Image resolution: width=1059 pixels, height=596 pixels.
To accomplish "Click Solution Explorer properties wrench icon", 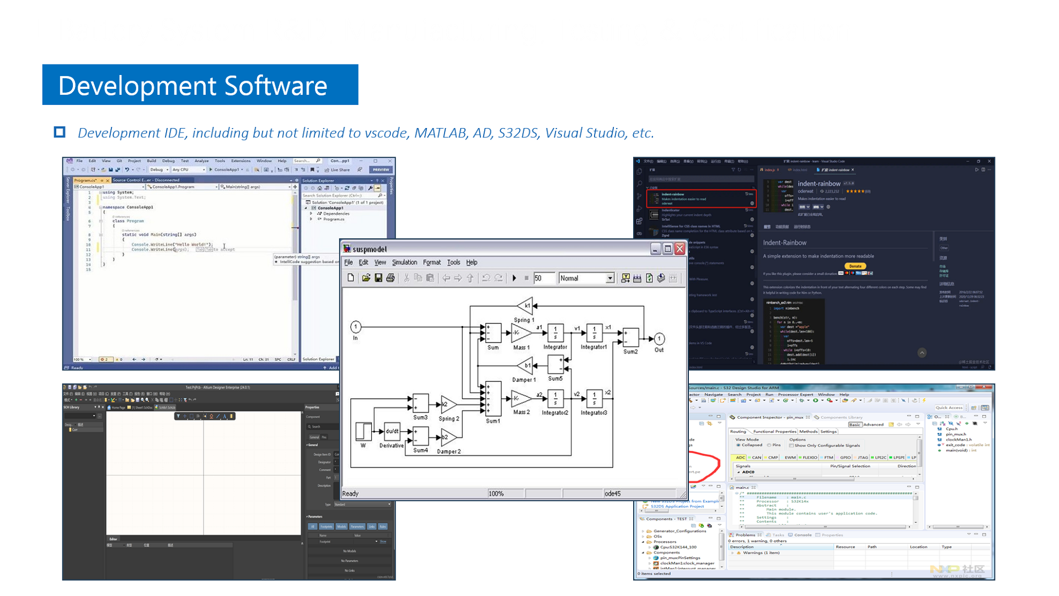I will click(371, 188).
